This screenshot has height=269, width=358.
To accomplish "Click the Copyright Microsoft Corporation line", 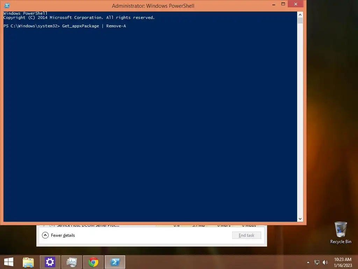I will click(x=79, y=18).
